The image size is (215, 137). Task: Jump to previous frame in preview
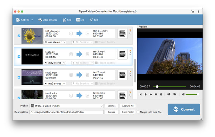click(140, 94)
